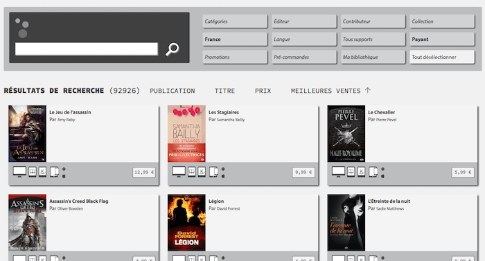Open the Les Stagiaires title link

(224, 112)
